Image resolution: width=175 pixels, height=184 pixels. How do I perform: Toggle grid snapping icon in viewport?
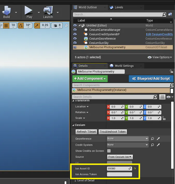coord(6,26)
